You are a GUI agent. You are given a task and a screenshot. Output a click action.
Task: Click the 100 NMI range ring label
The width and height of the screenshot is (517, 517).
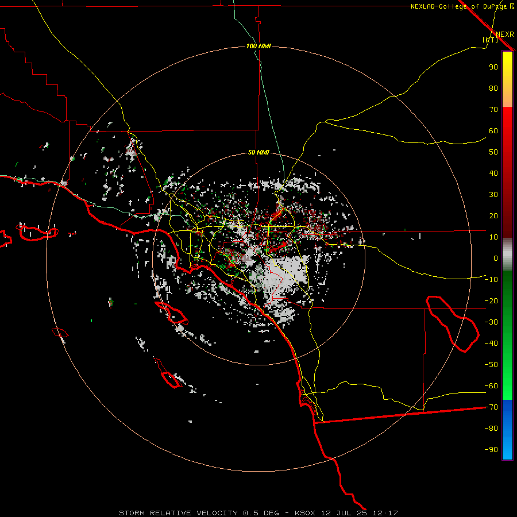tap(258, 46)
